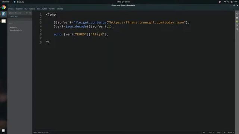Viewport: 239px width, 134px height.
Task: Open the PHP language mode dropdown in status bar
Action: (x=219, y=133)
